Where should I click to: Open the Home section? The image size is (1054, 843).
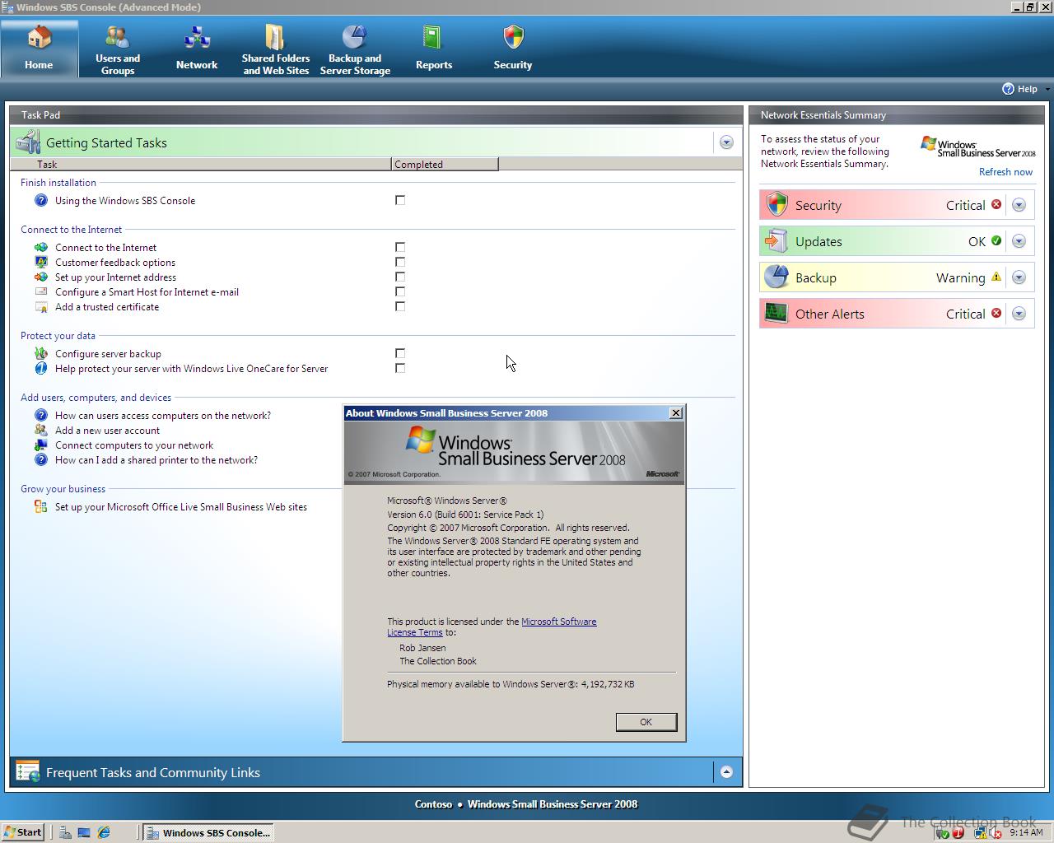pos(39,49)
